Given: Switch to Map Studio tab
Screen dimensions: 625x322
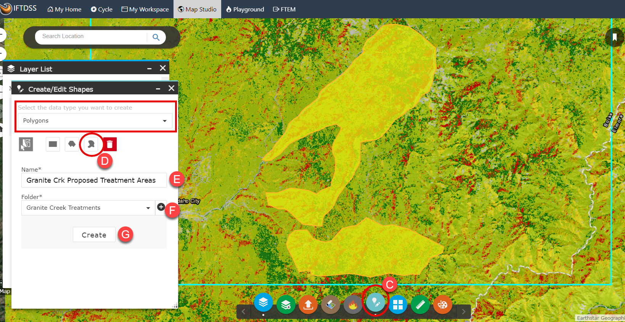Looking at the screenshot, I should (197, 9).
